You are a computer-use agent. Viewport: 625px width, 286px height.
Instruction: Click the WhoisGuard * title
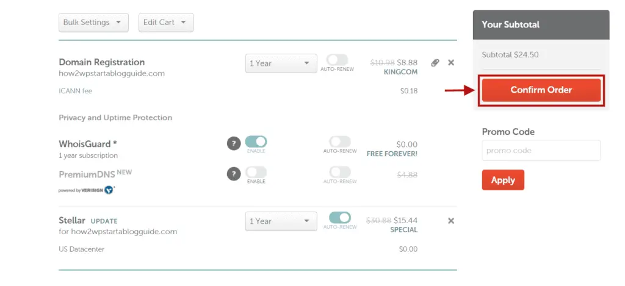88,144
